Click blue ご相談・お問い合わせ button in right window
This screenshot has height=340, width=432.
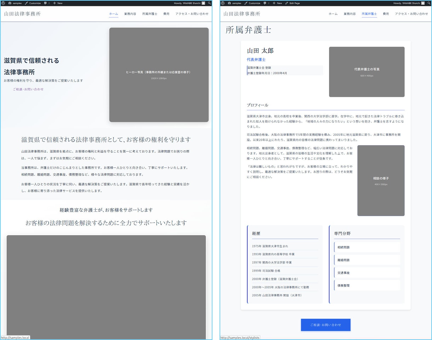pos(326,325)
